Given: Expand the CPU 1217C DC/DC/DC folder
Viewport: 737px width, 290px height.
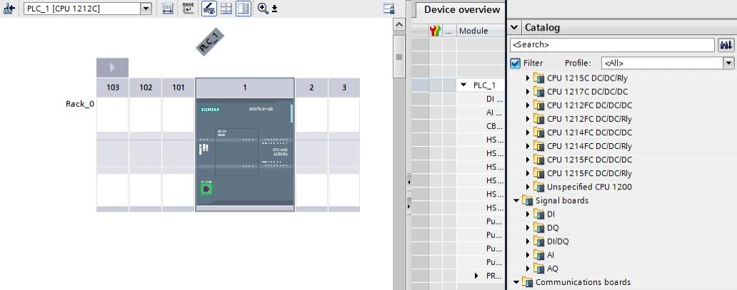Looking at the screenshot, I should tap(528, 91).
